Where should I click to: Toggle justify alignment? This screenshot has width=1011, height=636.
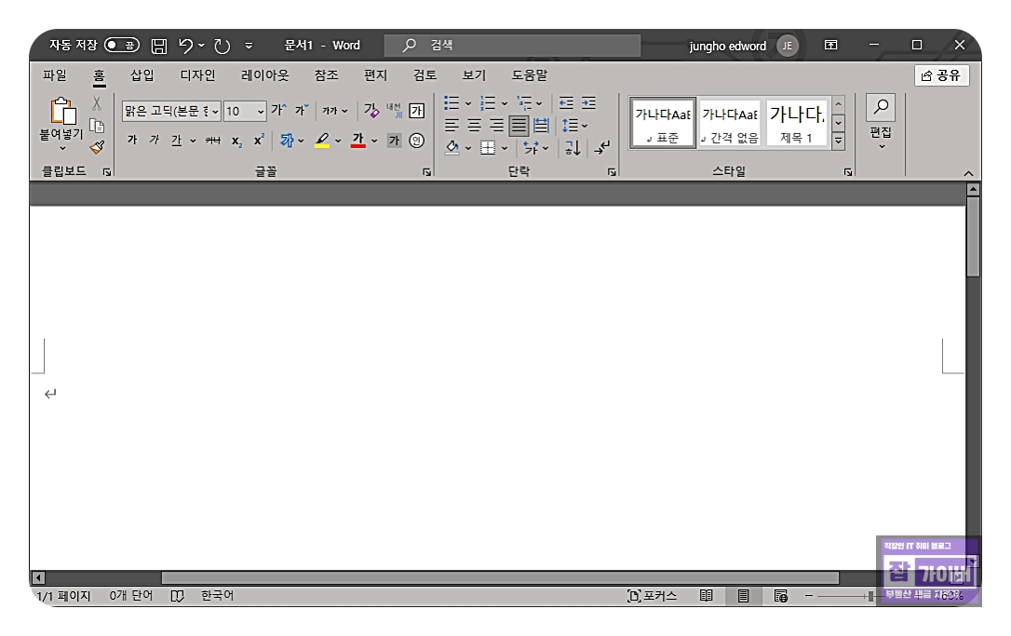[x=519, y=125]
